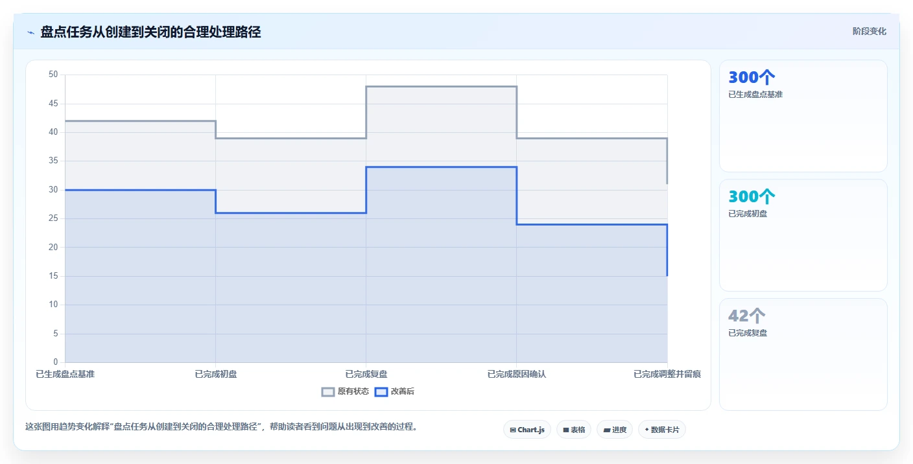Screen dimensions: 913x464
Task: Click the 已完成初盘 axis label
Action: coord(216,374)
